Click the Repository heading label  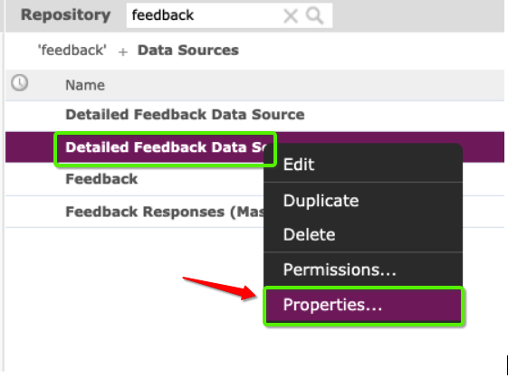pos(66,14)
